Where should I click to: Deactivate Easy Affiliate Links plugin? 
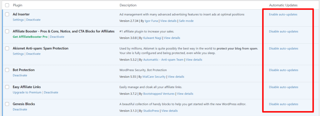[51, 92]
